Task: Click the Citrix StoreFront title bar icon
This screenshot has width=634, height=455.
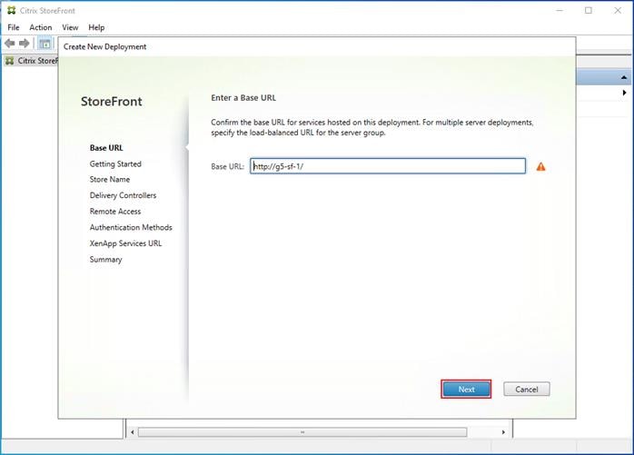Action: [x=12, y=11]
